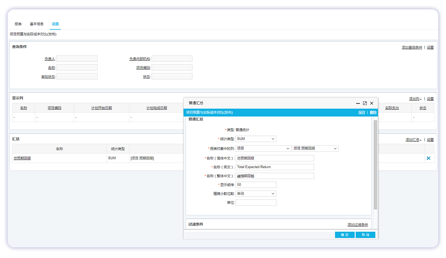Image resolution: width=446 pixels, height=258 pixels.
Task: Click the 取消 button
Action: pyautogui.click(x=365, y=235)
